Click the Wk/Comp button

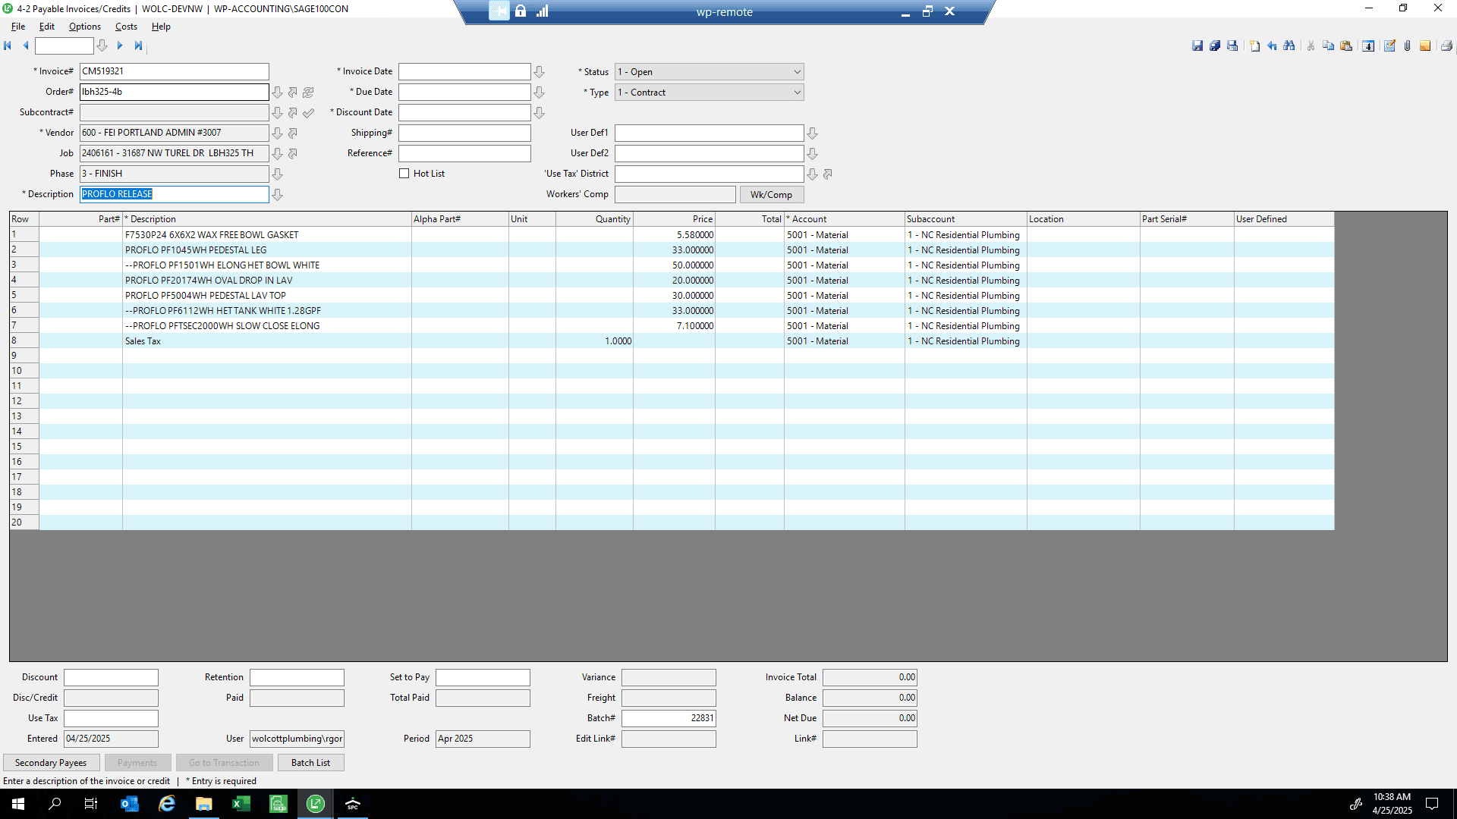click(771, 195)
